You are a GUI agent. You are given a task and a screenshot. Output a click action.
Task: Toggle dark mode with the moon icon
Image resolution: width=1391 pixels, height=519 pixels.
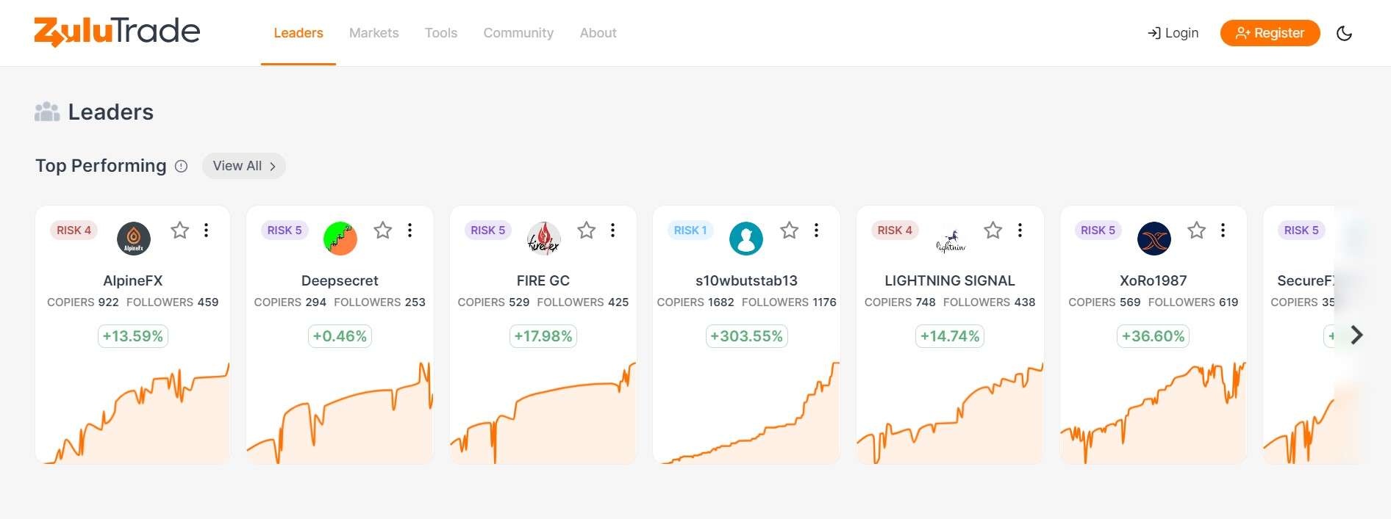click(x=1344, y=33)
